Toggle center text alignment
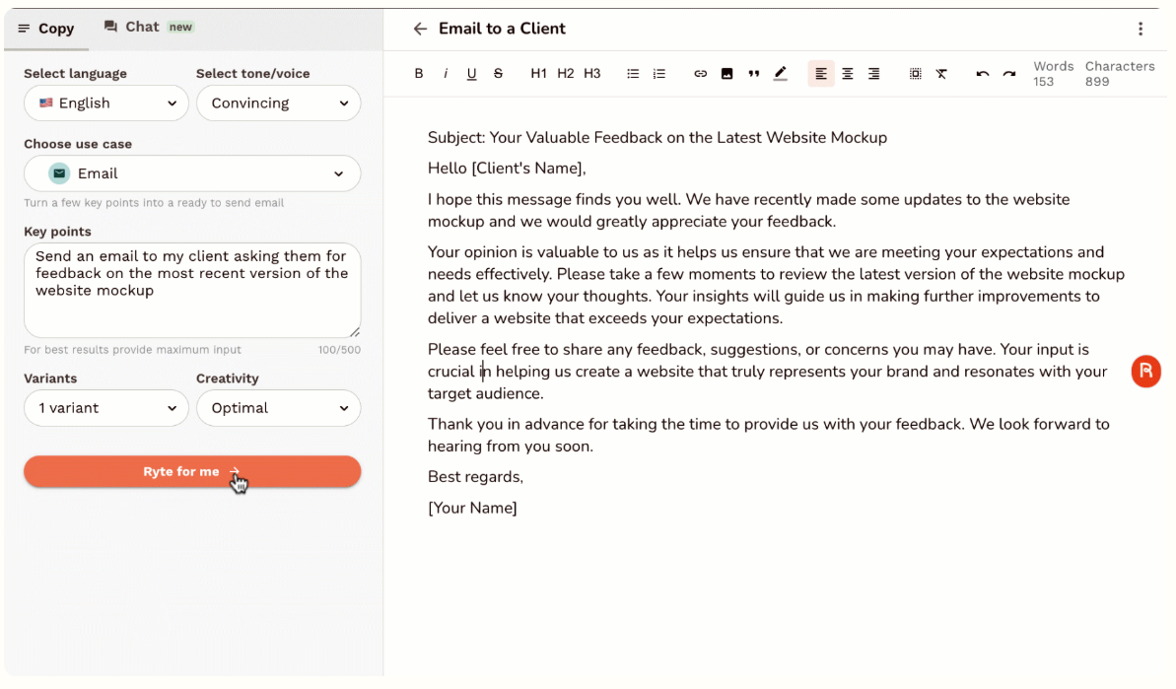This screenshot has height=689, width=1176. [x=848, y=74]
